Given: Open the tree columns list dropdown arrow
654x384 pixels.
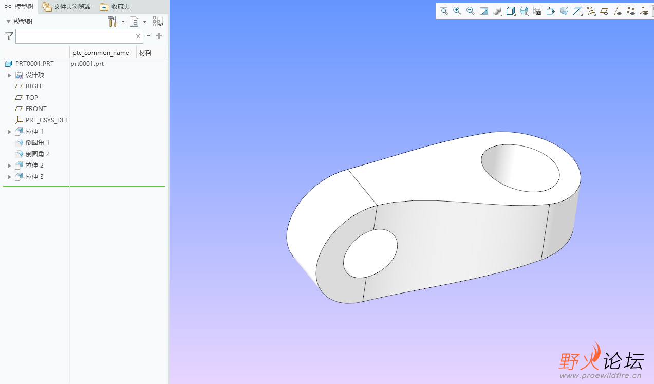Looking at the screenshot, I should [145, 22].
